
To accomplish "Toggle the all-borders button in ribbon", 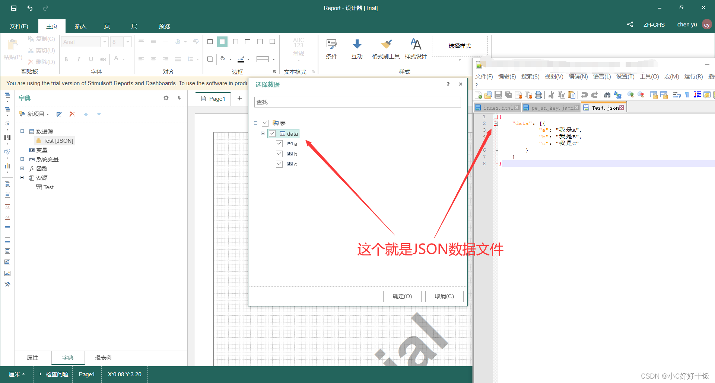I will (x=210, y=42).
